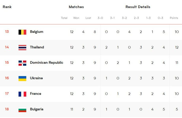Viewport: 182px width, 118px height.
Task: Click the Ukraine flag icon
Action: [x=22, y=78]
